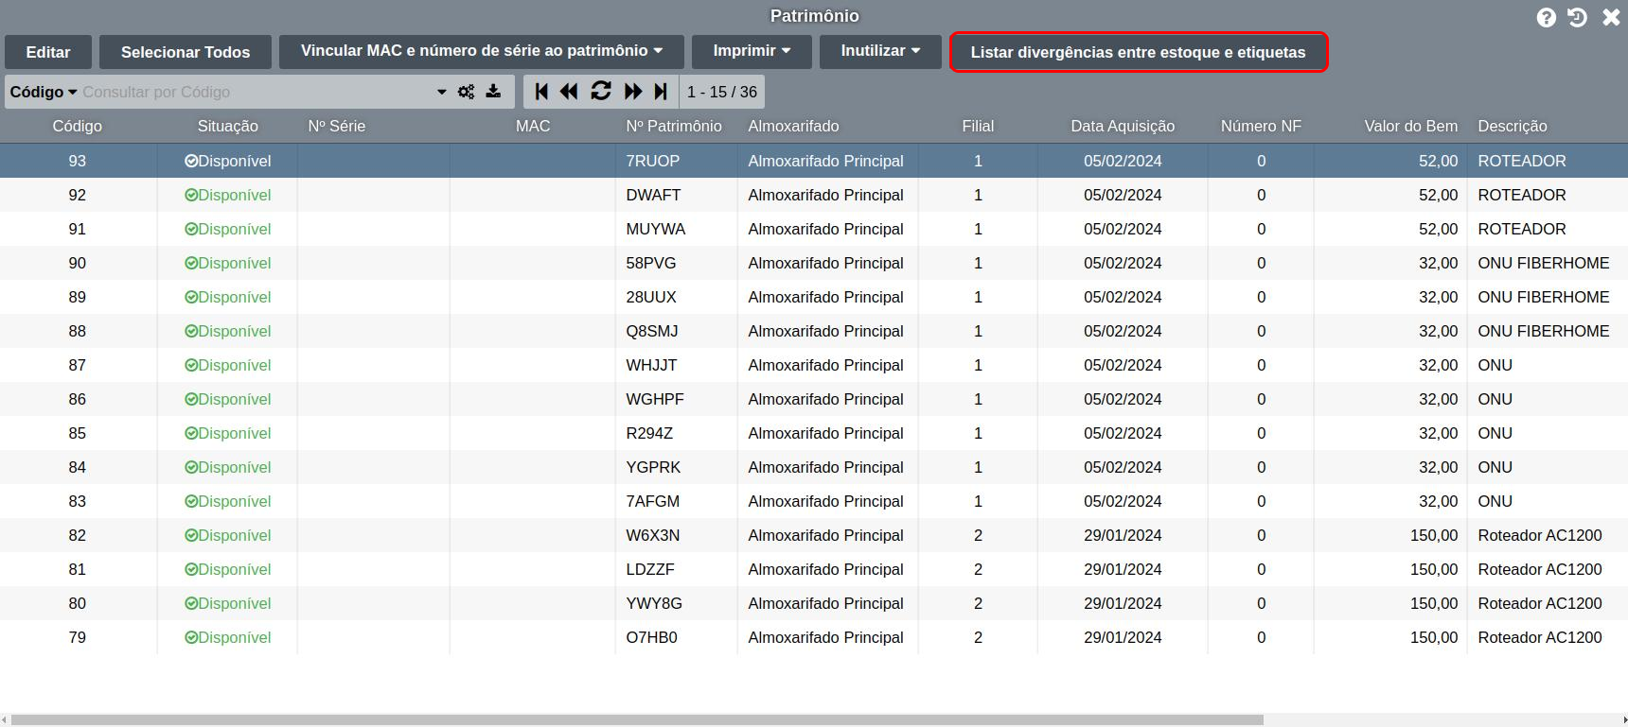Click patrimônio number YGPRK
Image resolution: width=1628 pixels, height=727 pixels.
pyautogui.click(x=653, y=467)
